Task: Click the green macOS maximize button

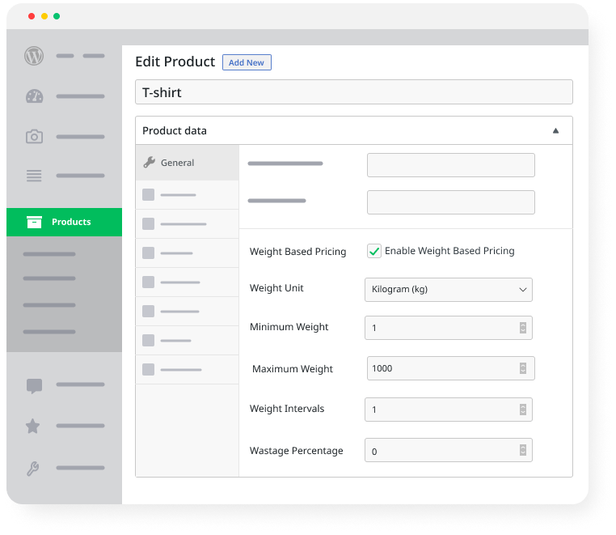Action: pos(57,16)
